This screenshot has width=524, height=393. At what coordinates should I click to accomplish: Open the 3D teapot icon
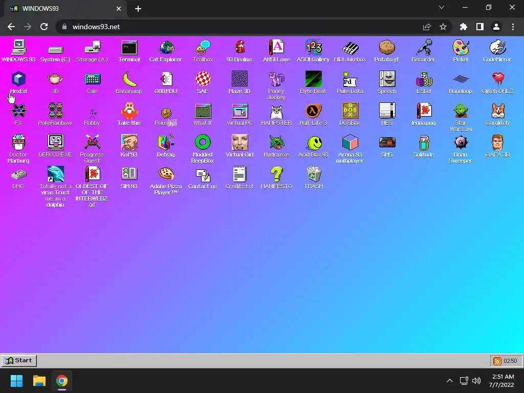coord(55,82)
